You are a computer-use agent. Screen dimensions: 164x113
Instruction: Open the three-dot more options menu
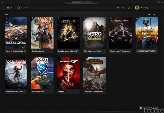tap(159, 15)
